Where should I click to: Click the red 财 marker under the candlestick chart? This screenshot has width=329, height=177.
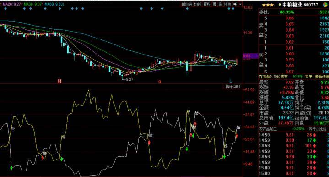pos(59,81)
